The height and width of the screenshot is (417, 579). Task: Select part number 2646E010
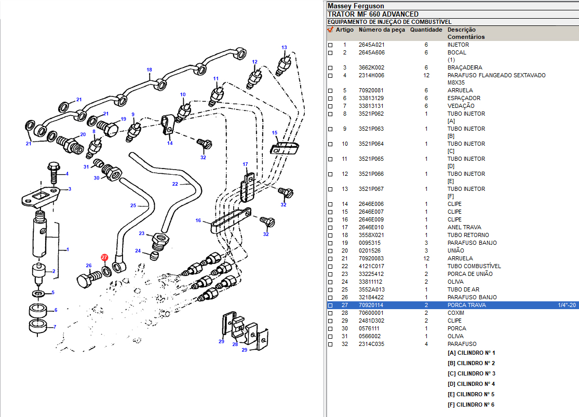[x=371, y=228]
